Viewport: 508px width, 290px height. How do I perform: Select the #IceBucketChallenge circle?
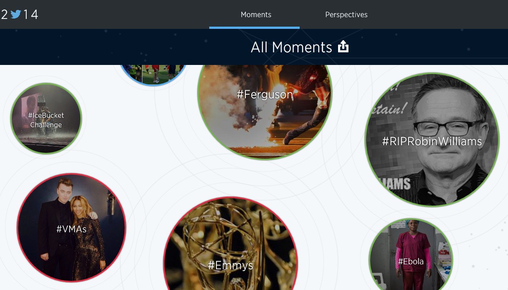46,118
